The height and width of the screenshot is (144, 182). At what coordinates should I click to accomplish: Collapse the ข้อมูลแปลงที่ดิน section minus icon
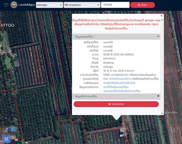(x=158, y=36)
